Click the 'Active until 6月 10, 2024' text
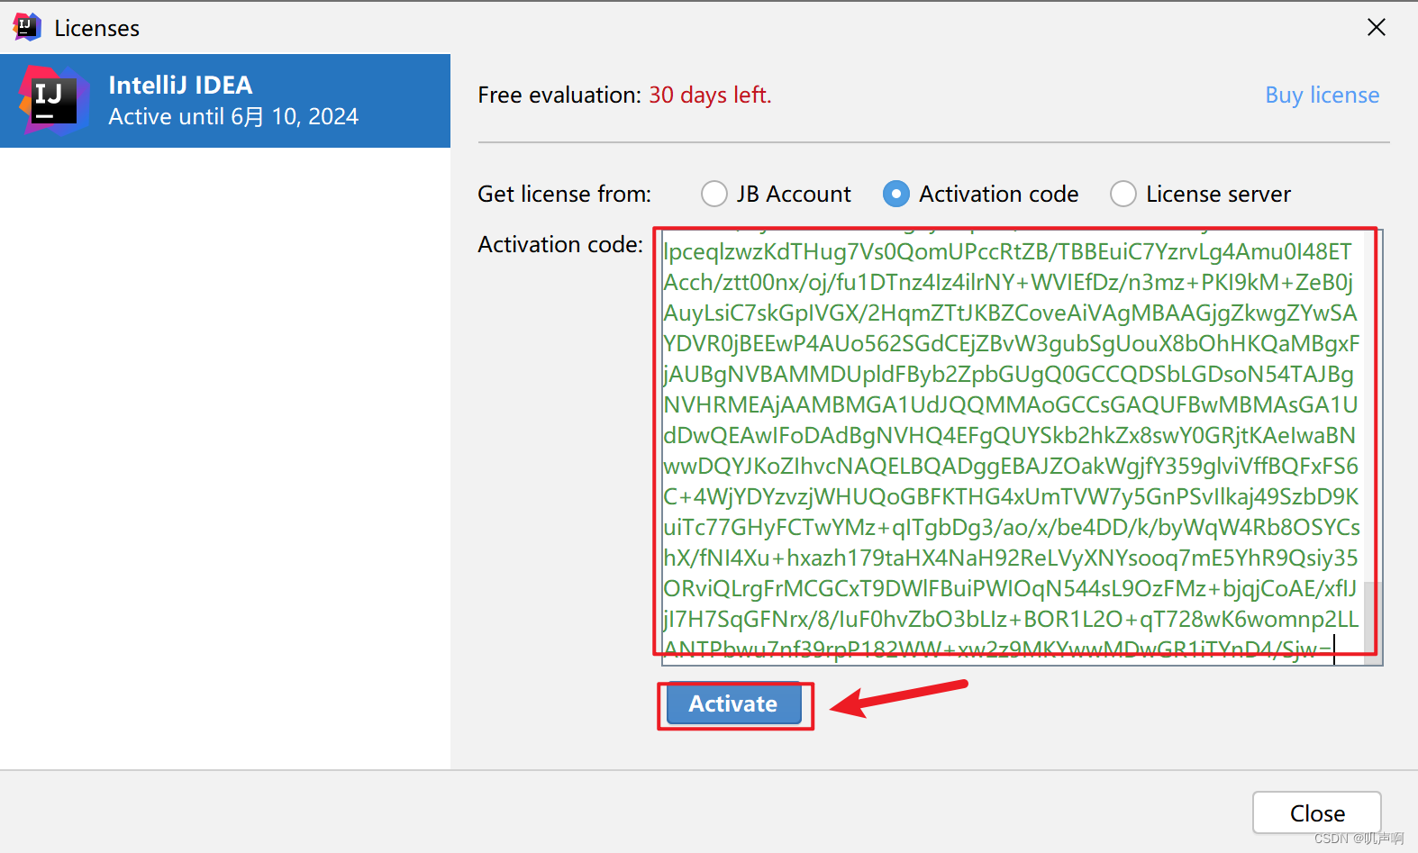 pyautogui.click(x=233, y=116)
